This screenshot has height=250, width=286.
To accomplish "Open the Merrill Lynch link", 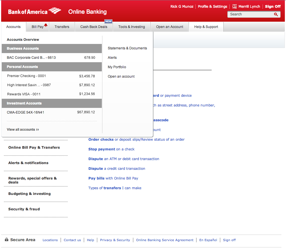I will click(x=249, y=7).
